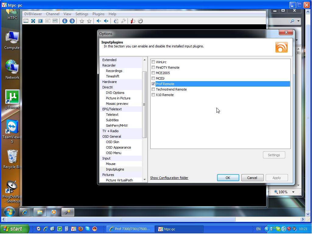312x234 pixels.
Task: Click the EPG toolbar icon
Action: 55,21
